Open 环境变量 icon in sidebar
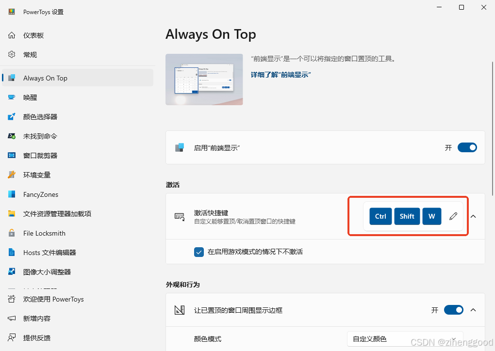495x351 pixels. [x=12, y=175]
